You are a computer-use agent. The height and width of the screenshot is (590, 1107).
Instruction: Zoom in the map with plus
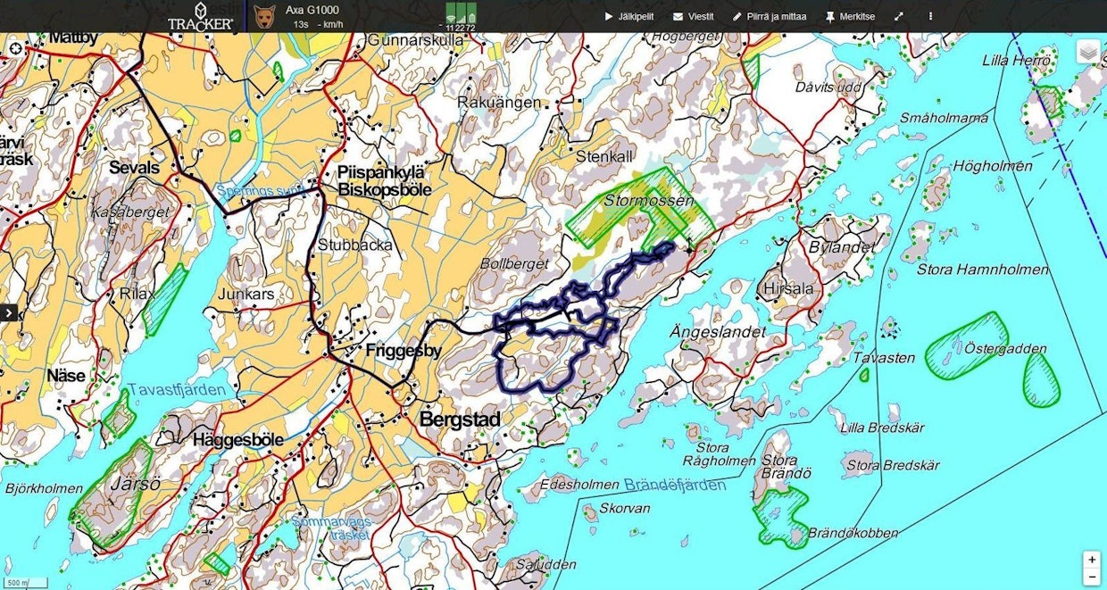[1091, 559]
